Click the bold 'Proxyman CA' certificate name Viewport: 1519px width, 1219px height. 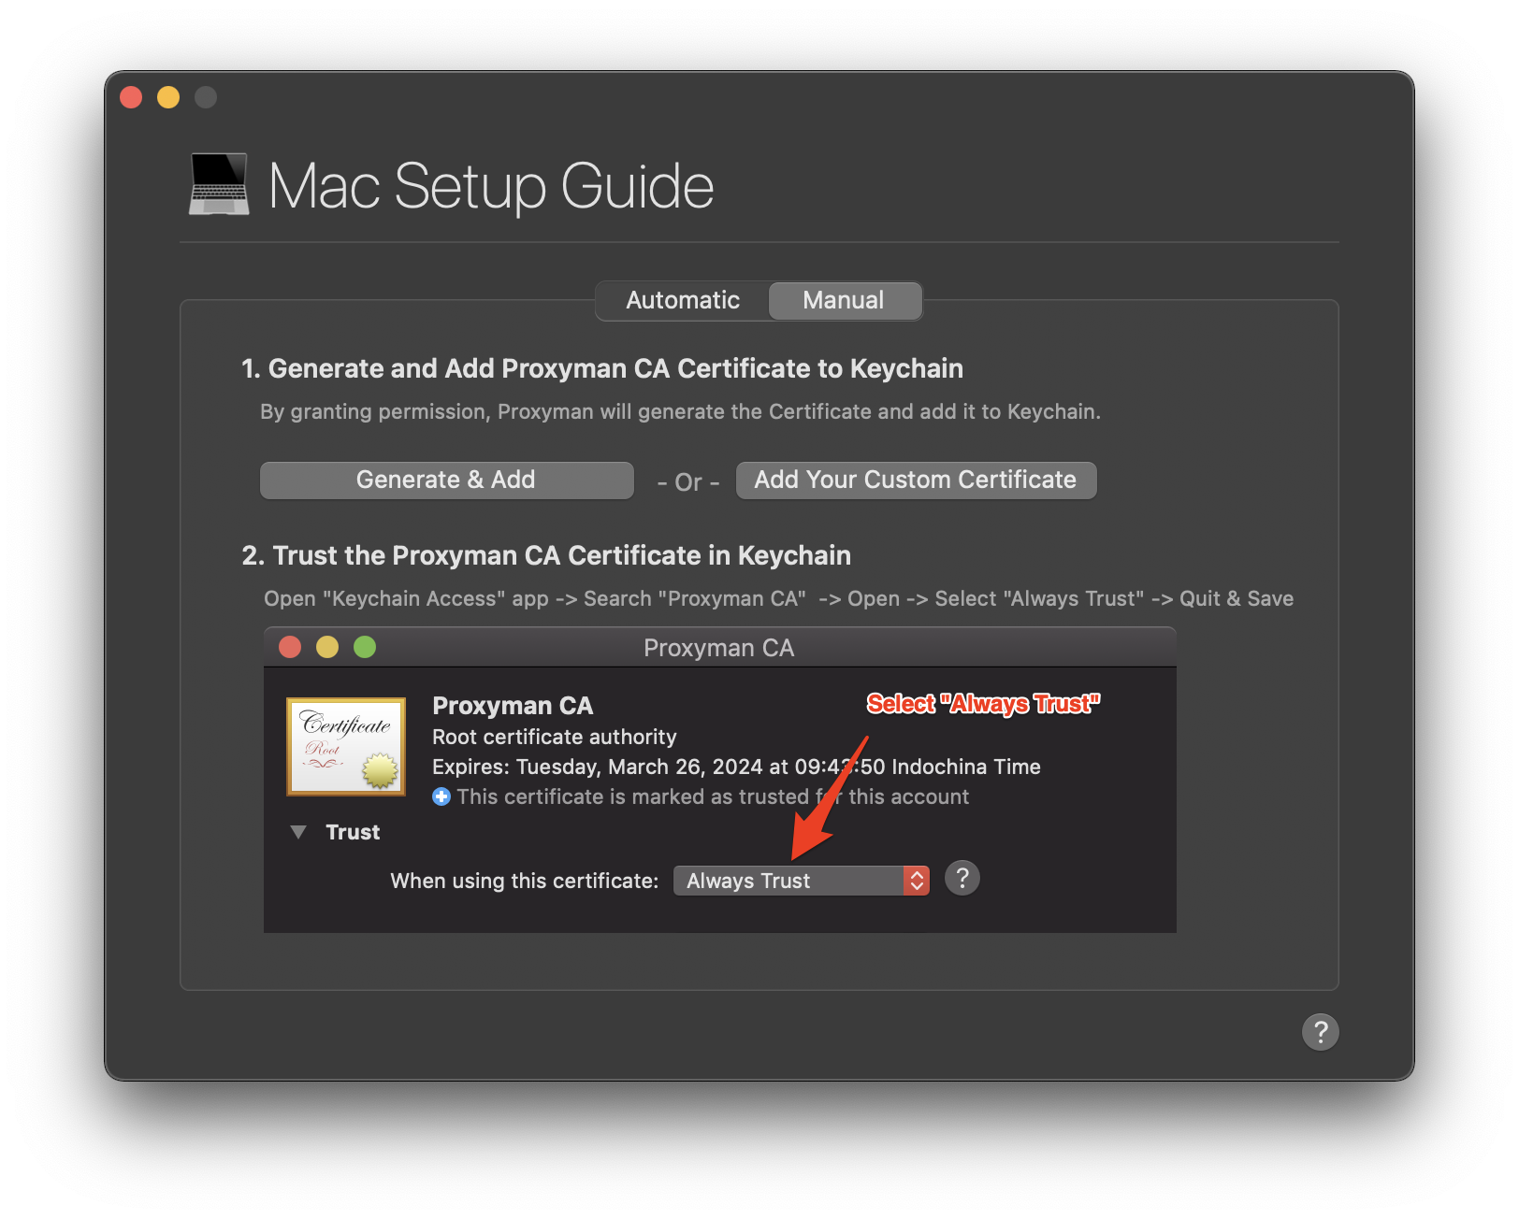(x=513, y=706)
